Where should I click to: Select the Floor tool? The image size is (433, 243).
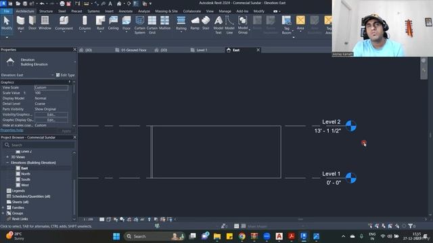(127, 22)
